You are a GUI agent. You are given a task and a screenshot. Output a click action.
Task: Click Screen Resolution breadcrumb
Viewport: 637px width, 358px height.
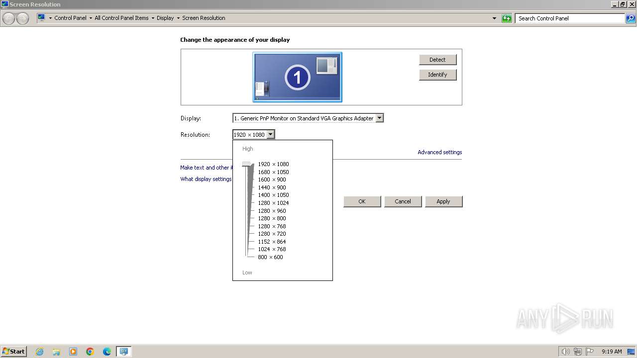coord(204,18)
